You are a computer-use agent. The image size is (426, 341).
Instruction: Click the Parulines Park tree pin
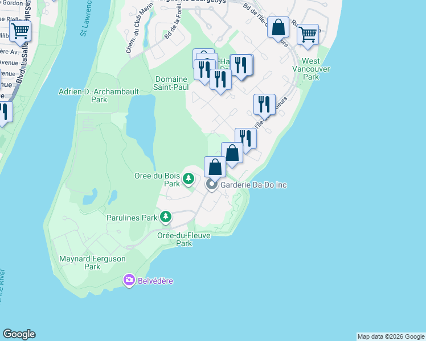(x=166, y=218)
